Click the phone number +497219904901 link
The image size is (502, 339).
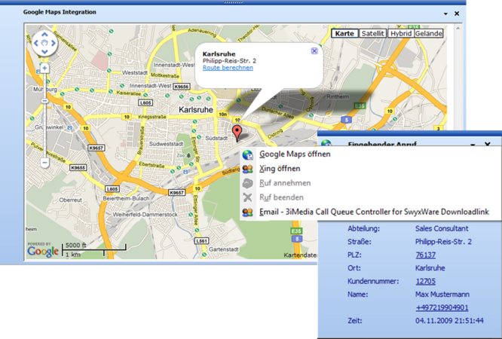pyautogui.click(x=442, y=307)
